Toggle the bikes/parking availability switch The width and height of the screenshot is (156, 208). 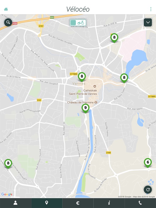point(78,23)
